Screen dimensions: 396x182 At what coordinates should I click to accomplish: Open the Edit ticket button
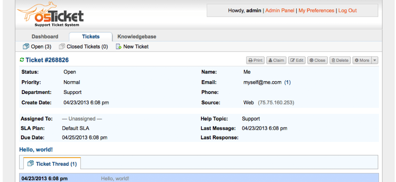coord(297,60)
